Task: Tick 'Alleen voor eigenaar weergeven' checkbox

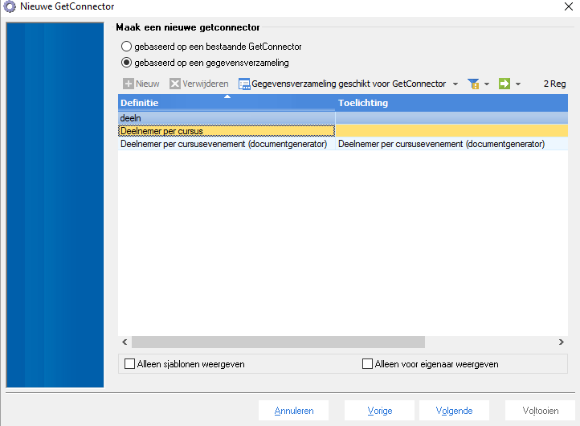Action: [x=368, y=364]
